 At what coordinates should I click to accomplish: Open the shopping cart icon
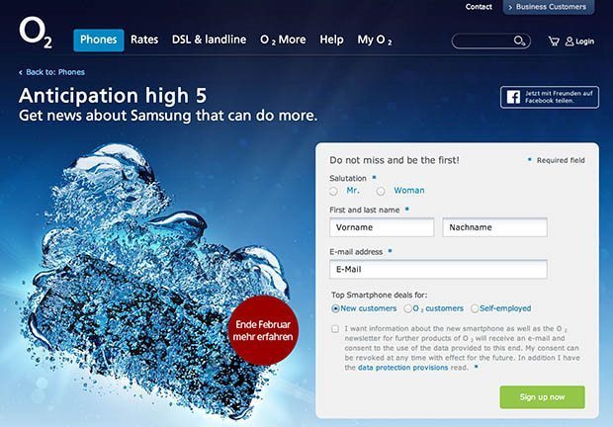click(x=554, y=42)
